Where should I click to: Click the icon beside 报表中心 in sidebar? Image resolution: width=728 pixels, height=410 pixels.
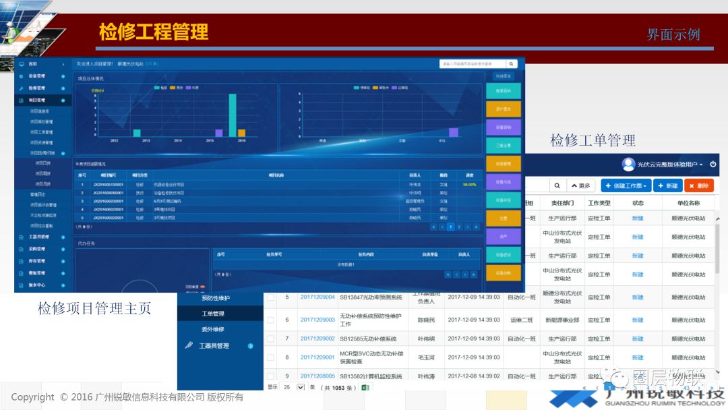coord(22,285)
